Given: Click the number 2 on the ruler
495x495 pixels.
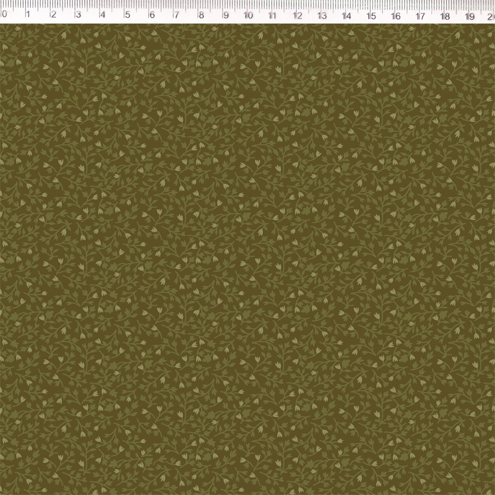Looking at the screenshot, I should click(53, 13).
